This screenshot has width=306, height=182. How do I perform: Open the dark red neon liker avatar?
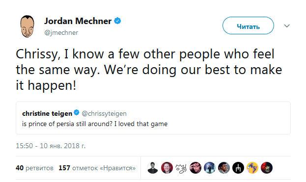coord(267,168)
